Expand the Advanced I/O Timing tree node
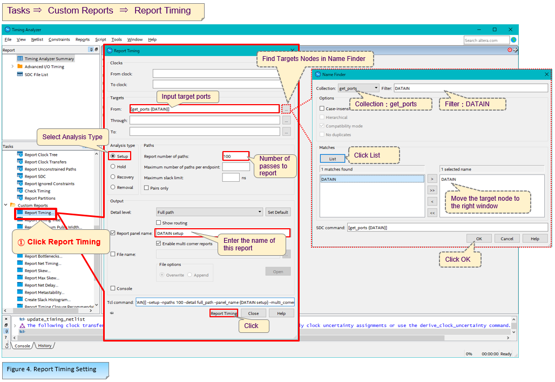The width and height of the screenshot is (555, 382). tap(12, 67)
